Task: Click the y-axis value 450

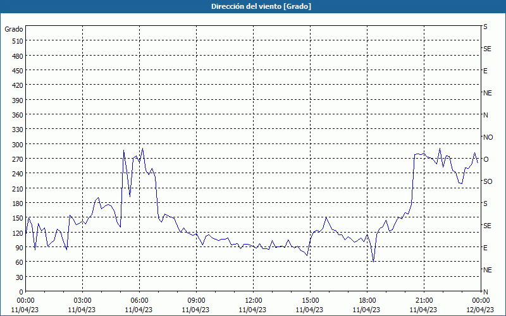Action: (x=18, y=71)
